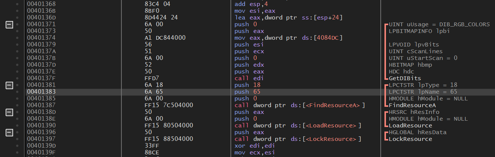The image size is (495, 157).
Task: Click instruction push 18
Action: point(247,85)
